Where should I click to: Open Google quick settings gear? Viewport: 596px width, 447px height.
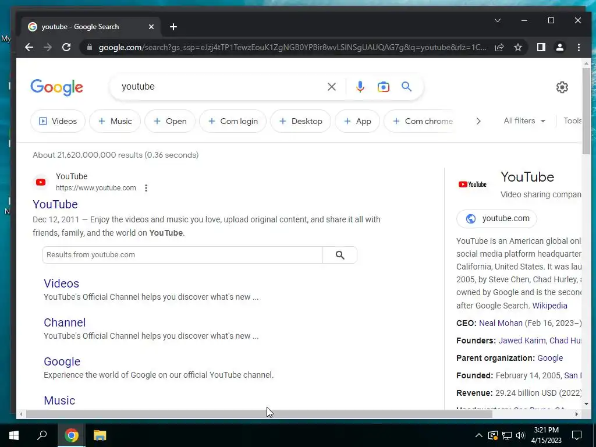(562, 87)
